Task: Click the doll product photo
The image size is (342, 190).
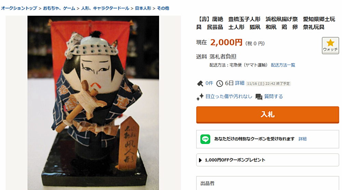Action: [x=93, y=103]
